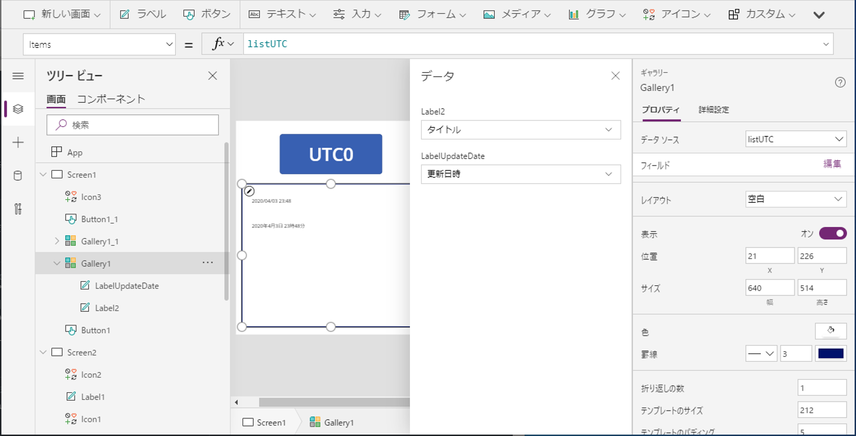Viewport: 856px width, 436px height.
Task: Open the insert pane via plus icon
Action: pos(18,142)
